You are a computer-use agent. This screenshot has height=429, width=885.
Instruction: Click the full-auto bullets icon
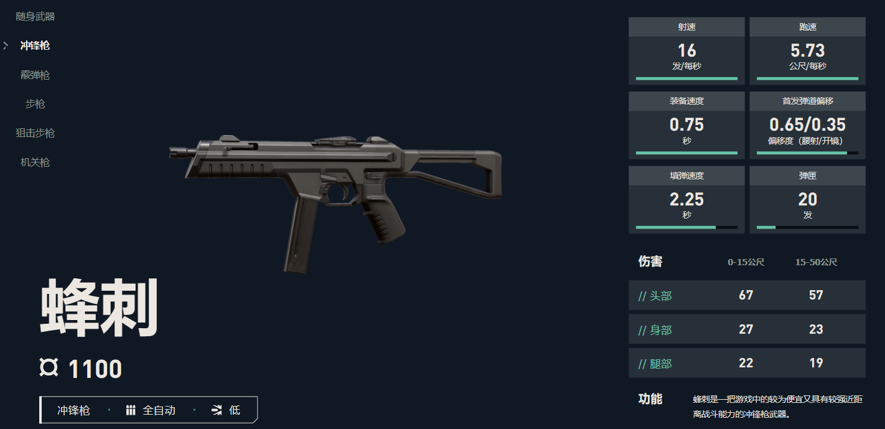tap(131, 410)
